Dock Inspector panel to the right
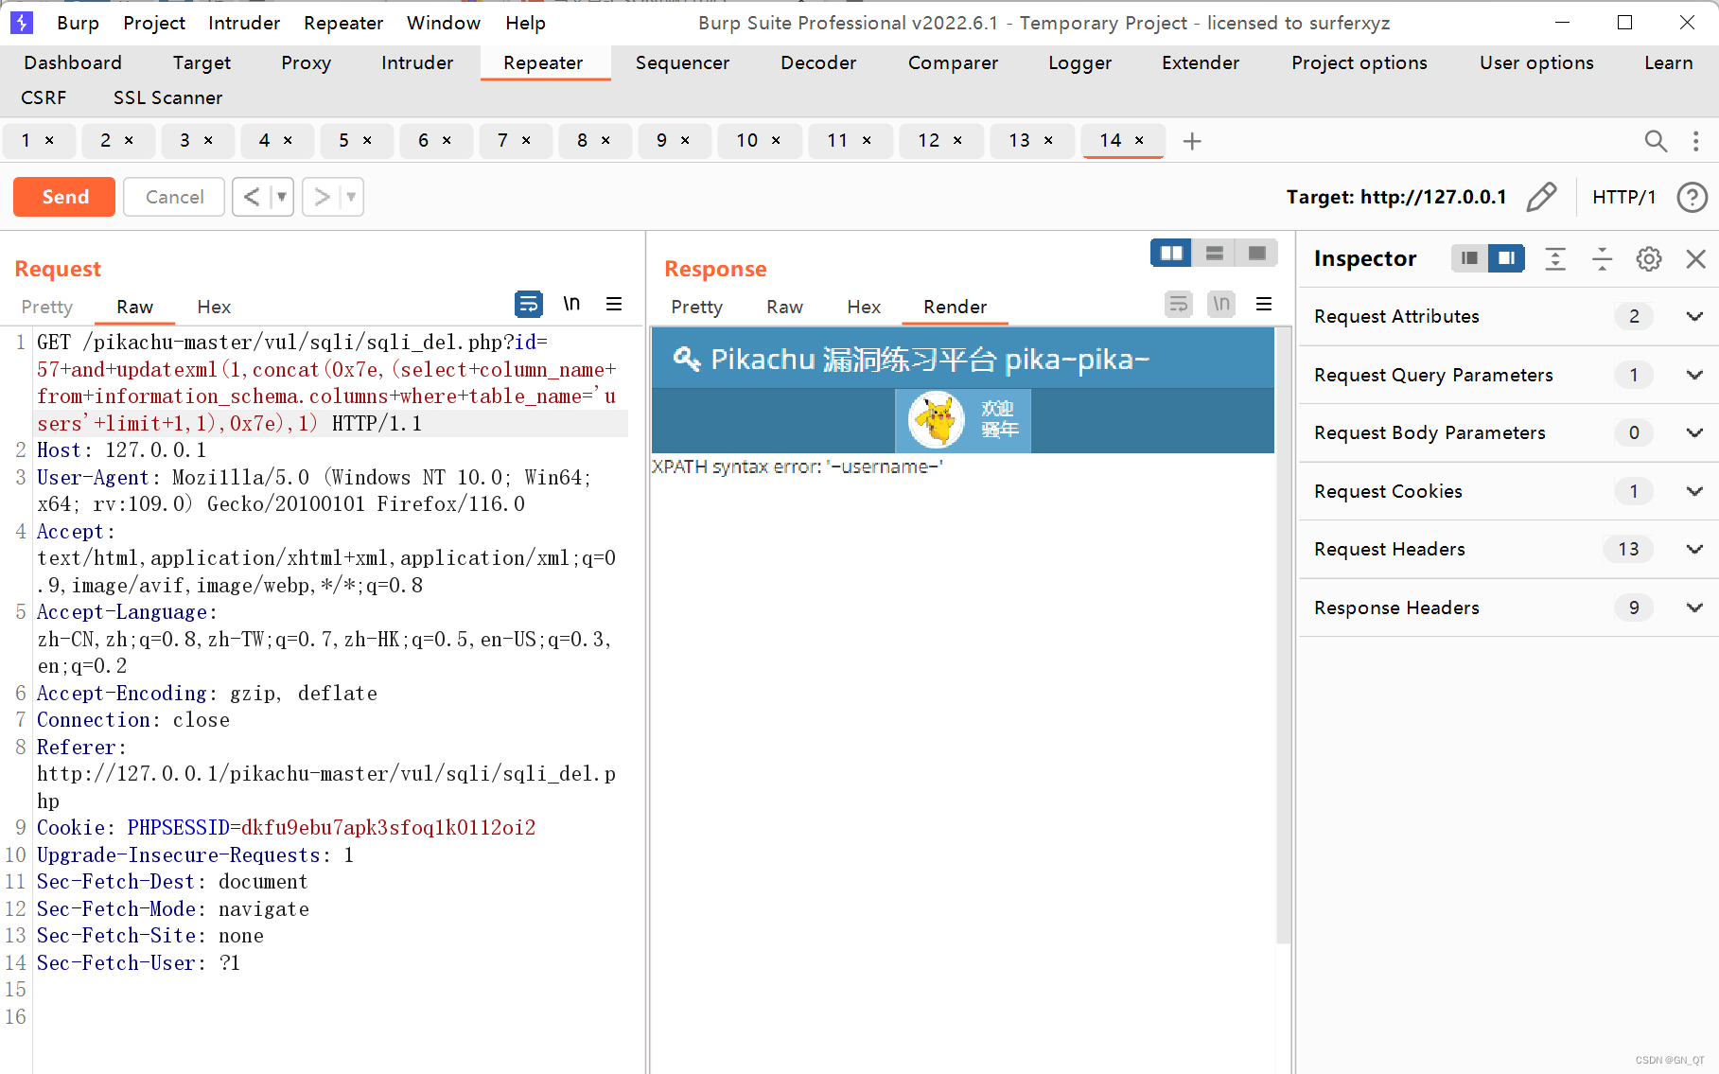 (x=1506, y=258)
